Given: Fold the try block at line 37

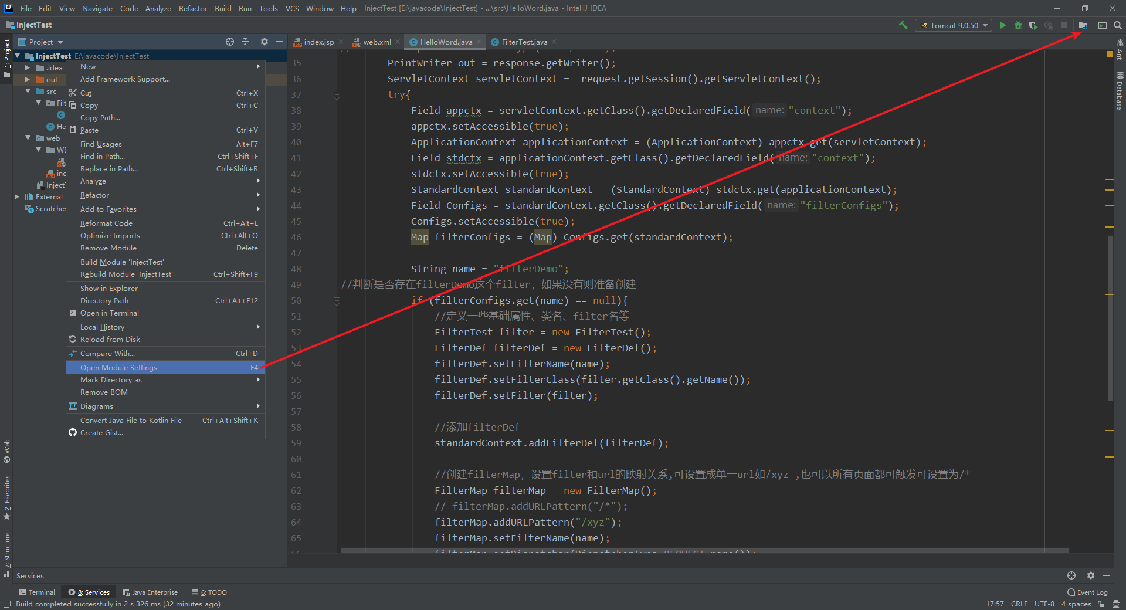Looking at the screenshot, I should coord(337,94).
